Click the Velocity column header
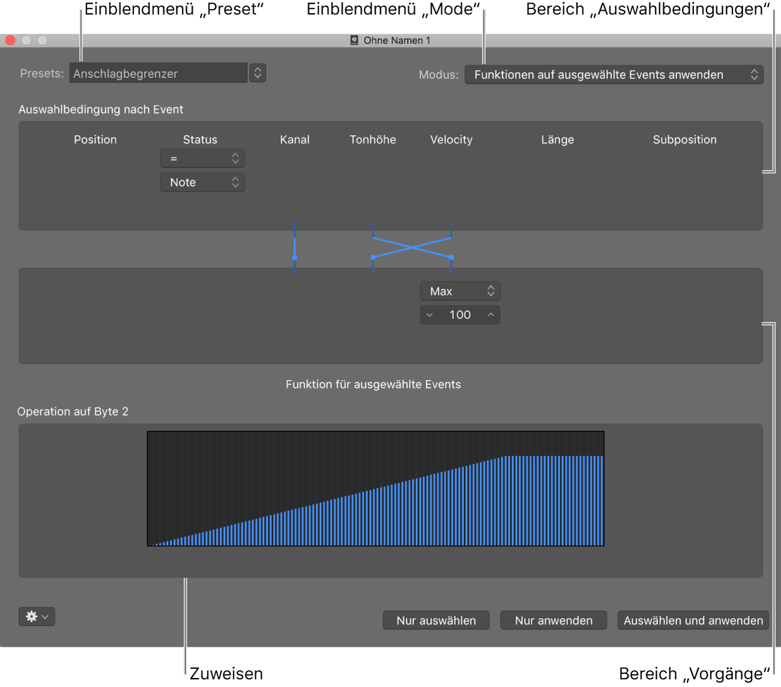781x687 pixels. [x=451, y=139]
